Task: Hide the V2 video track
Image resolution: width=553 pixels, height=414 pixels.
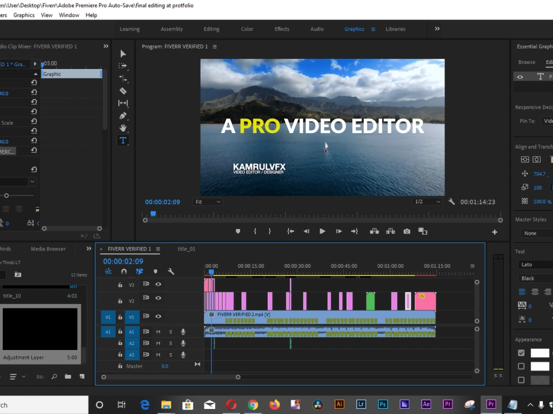Action: click(x=158, y=298)
